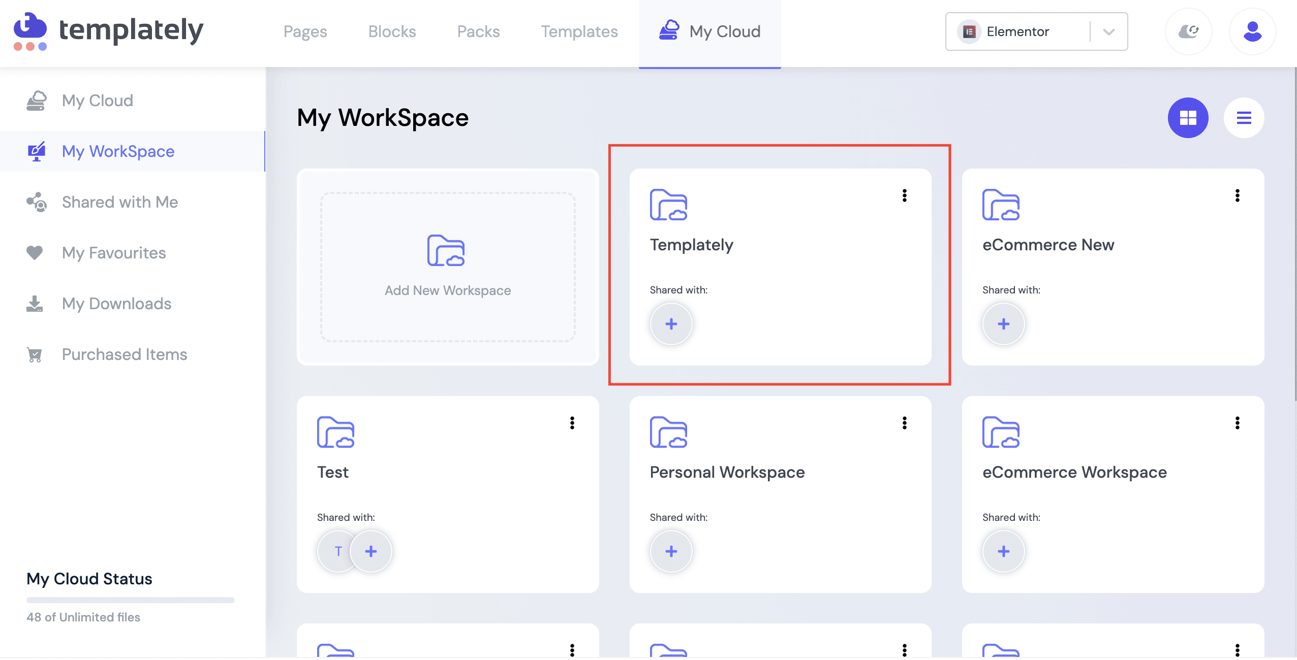Open the Personal Workspace title

pos(727,472)
